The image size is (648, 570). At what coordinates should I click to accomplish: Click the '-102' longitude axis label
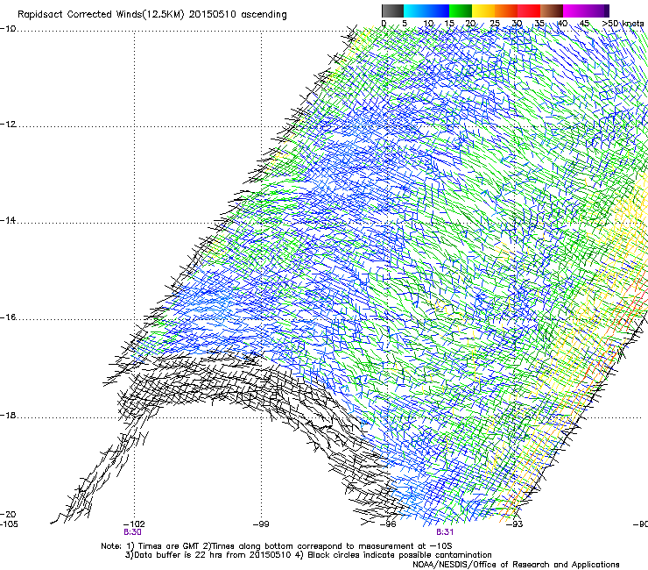[134, 524]
